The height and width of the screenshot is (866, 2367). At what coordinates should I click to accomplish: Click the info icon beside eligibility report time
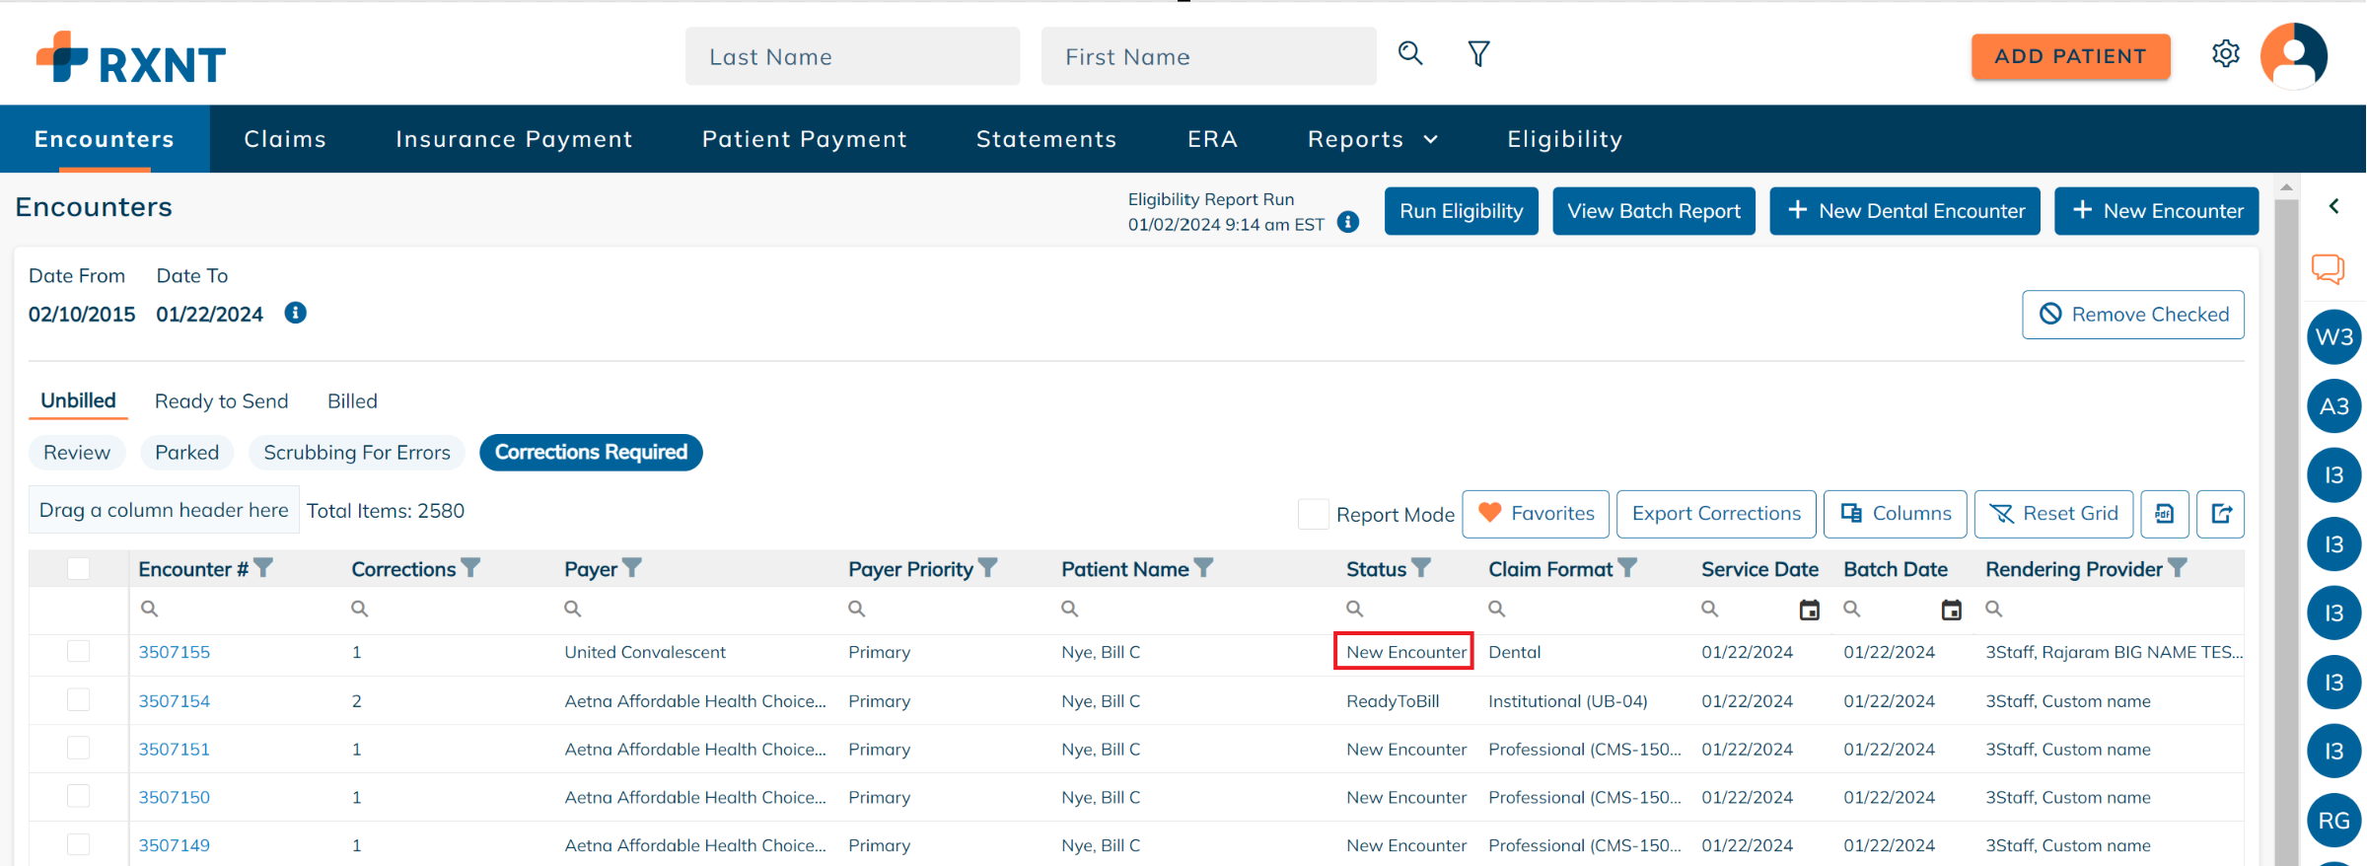pyautogui.click(x=1348, y=223)
